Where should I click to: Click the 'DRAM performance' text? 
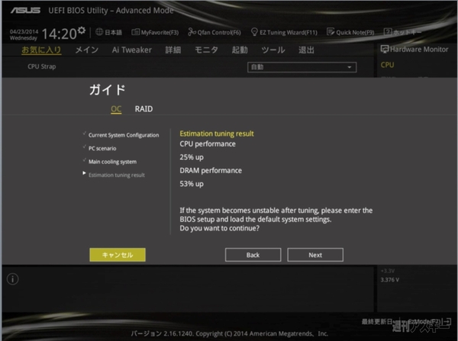tap(211, 171)
